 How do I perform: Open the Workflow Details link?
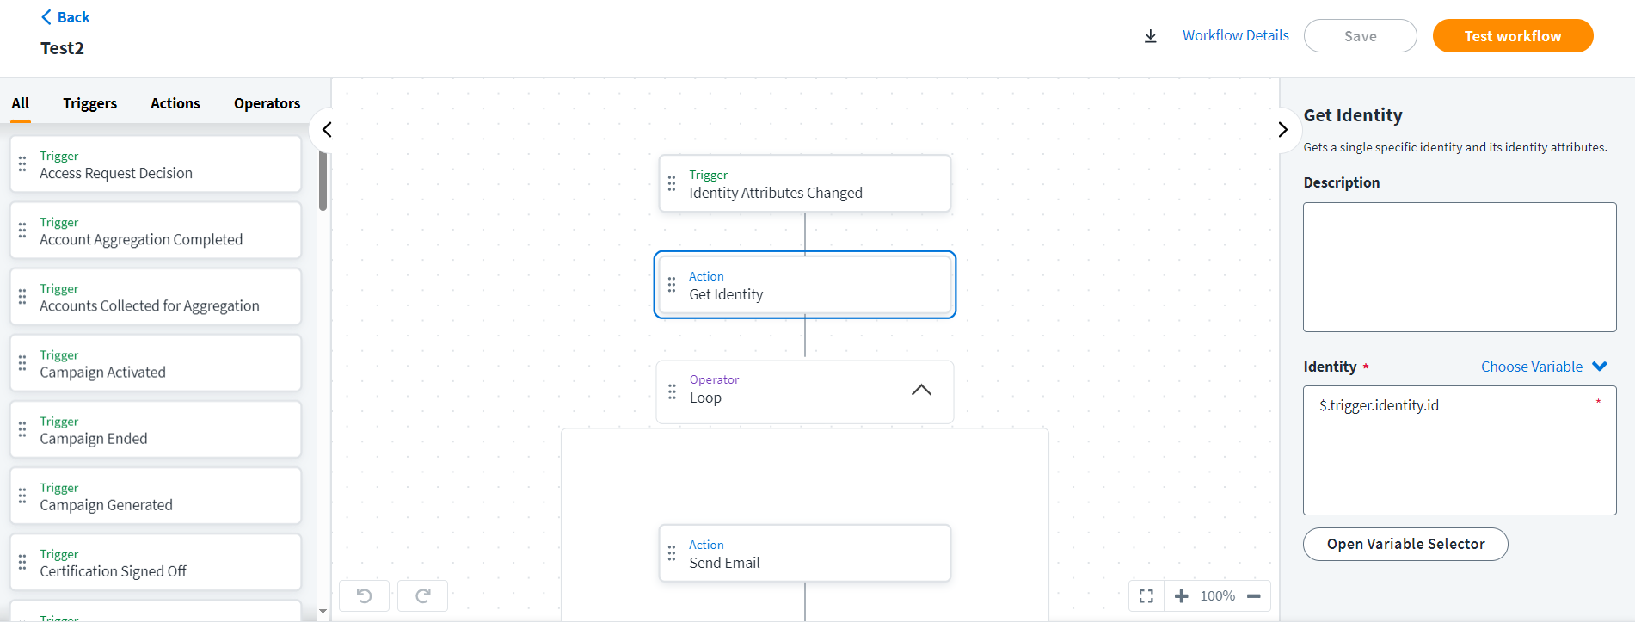pos(1235,35)
